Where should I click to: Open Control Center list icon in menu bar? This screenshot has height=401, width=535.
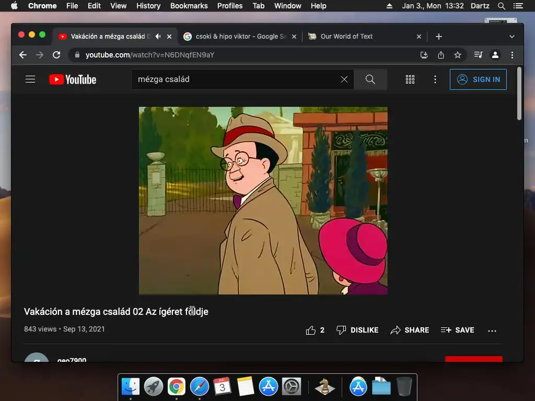point(518,6)
